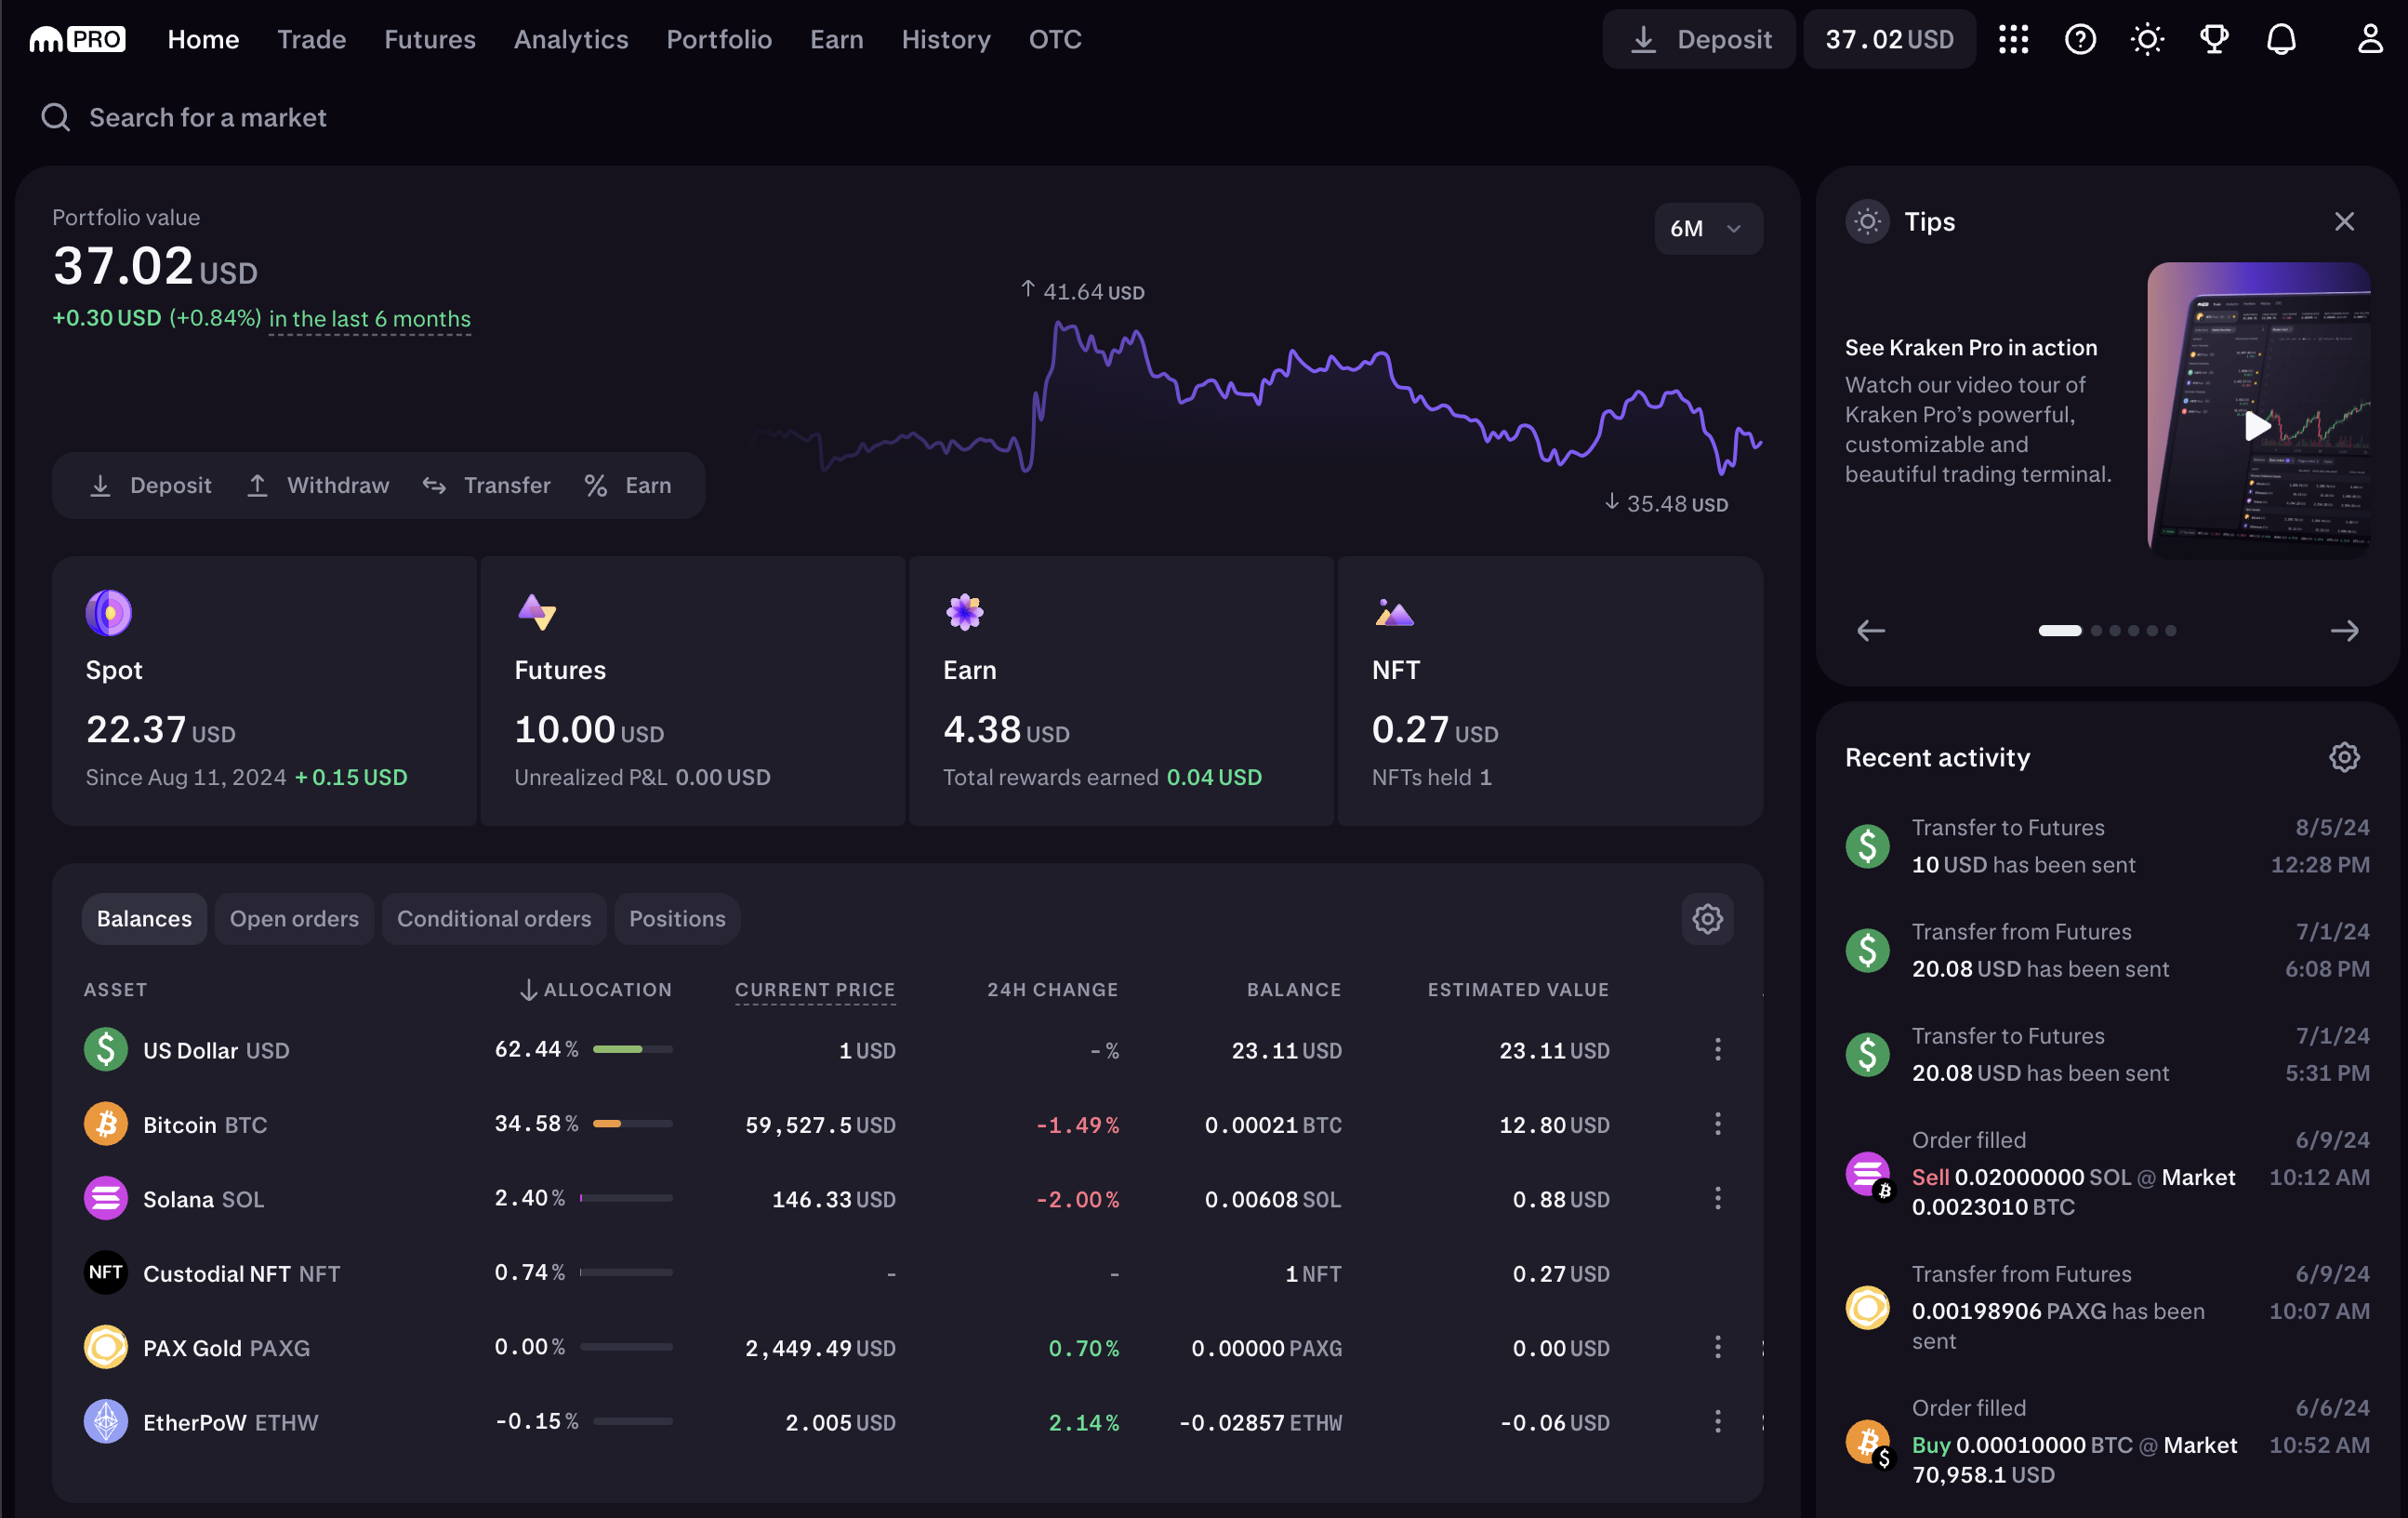Open US Dollar row options menu
Screen dimensions: 2408x1518
1718,1050
